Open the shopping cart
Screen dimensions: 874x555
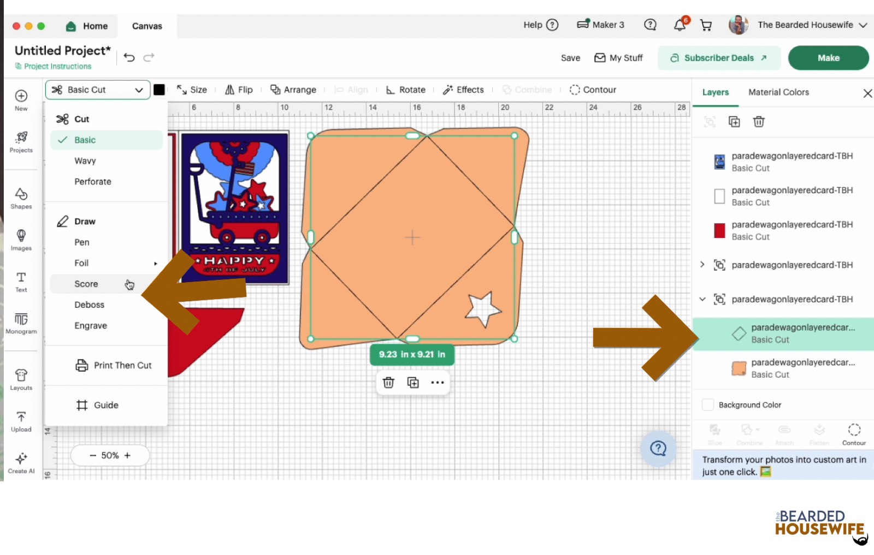point(706,25)
